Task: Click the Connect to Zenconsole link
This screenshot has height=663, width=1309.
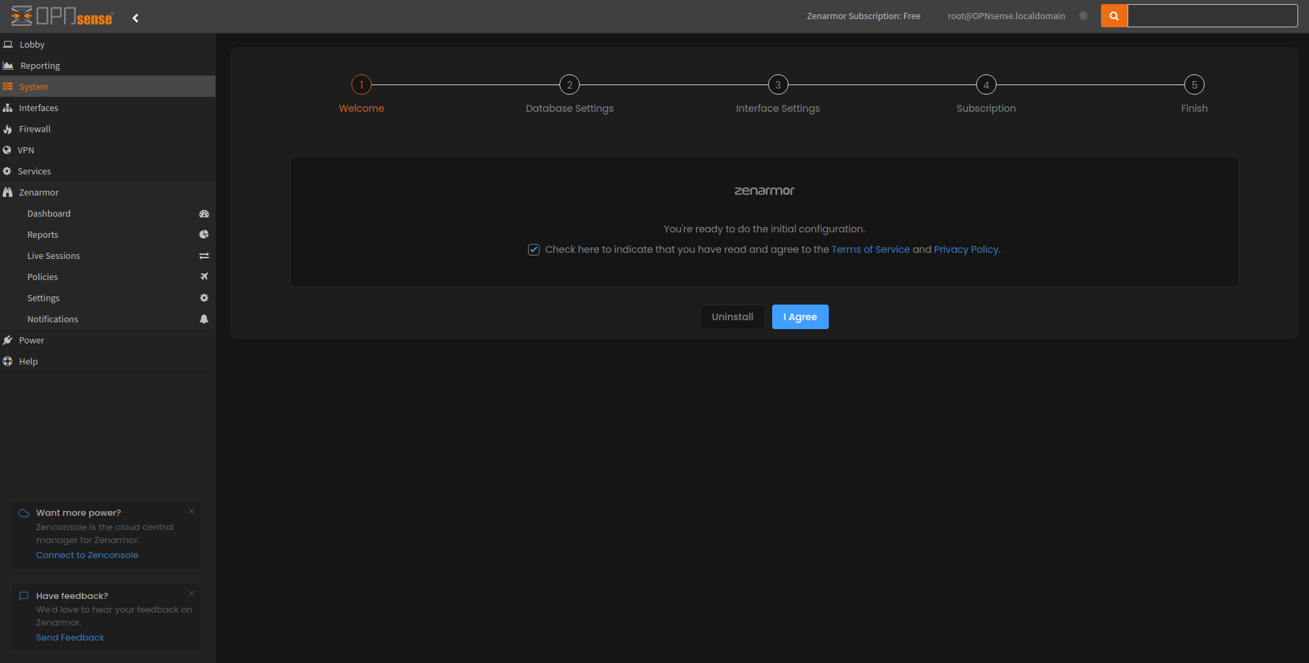Action: pyautogui.click(x=87, y=555)
